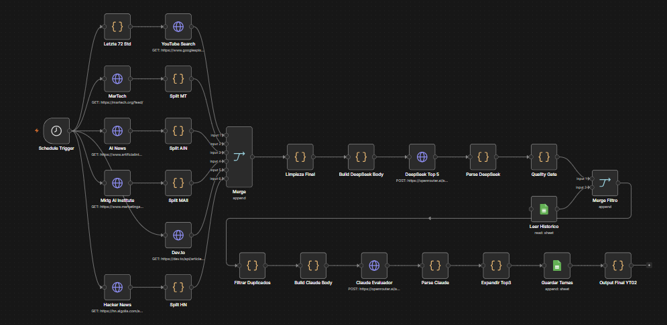The image size is (667, 325).
Task: Open the Filtrar Duplicados code node
Action: coord(252,265)
